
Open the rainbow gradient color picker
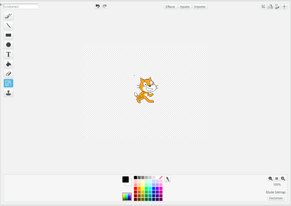pos(127,196)
